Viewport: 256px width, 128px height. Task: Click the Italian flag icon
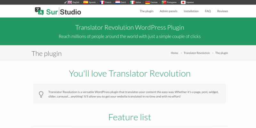(132, 2)
